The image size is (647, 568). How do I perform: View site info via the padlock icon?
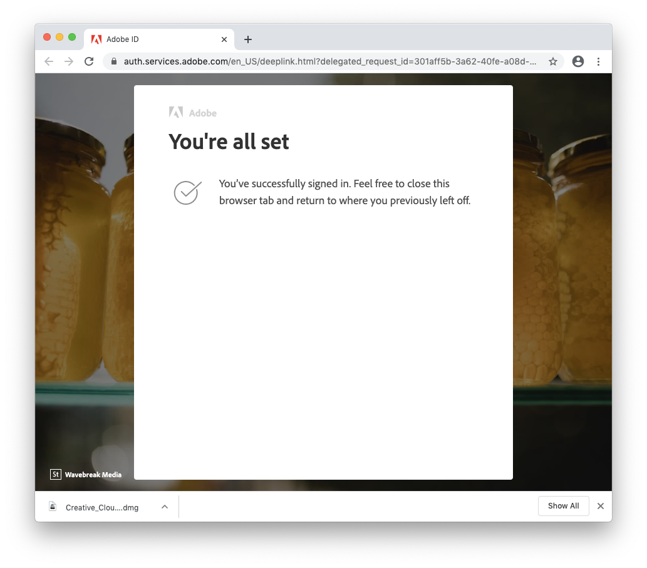(x=114, y=61)
